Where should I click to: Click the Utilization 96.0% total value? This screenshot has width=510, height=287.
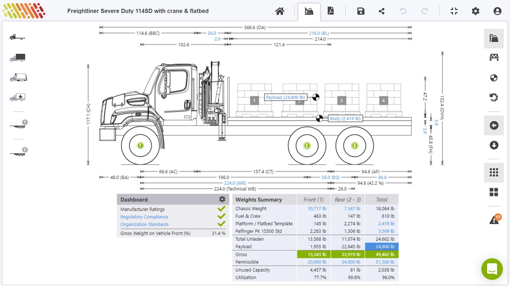tap(388, 277)
